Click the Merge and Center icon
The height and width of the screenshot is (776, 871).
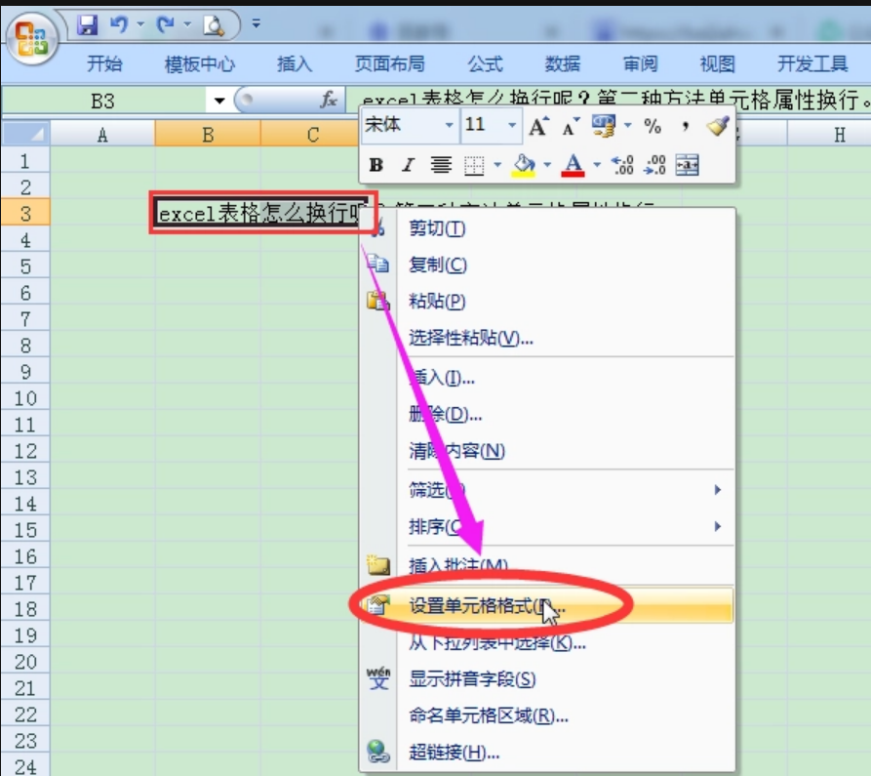coord(688,165)
